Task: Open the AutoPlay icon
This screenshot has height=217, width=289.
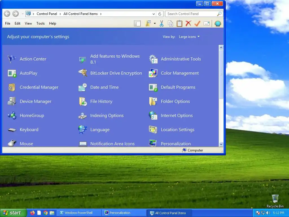Action: (12, 73)
